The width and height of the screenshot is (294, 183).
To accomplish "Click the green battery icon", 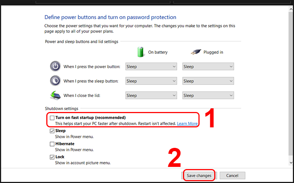I will point(140,52).
